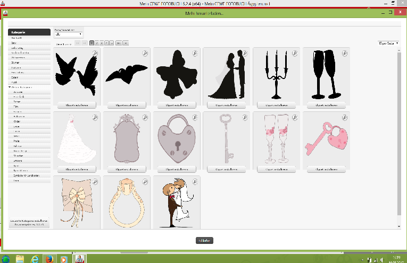This screenshot has width=407, height=263.
Task: Zoom the heart padlock clipart
Action: (195, 117)
